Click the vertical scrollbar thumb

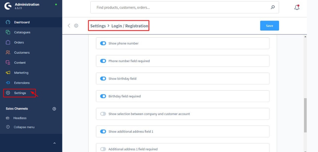click(305, 115)
